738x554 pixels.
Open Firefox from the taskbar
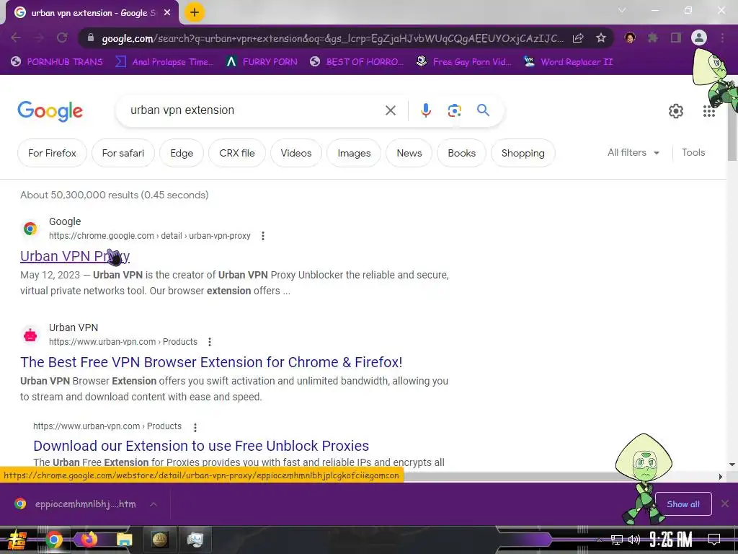click(x=89, y=540)
